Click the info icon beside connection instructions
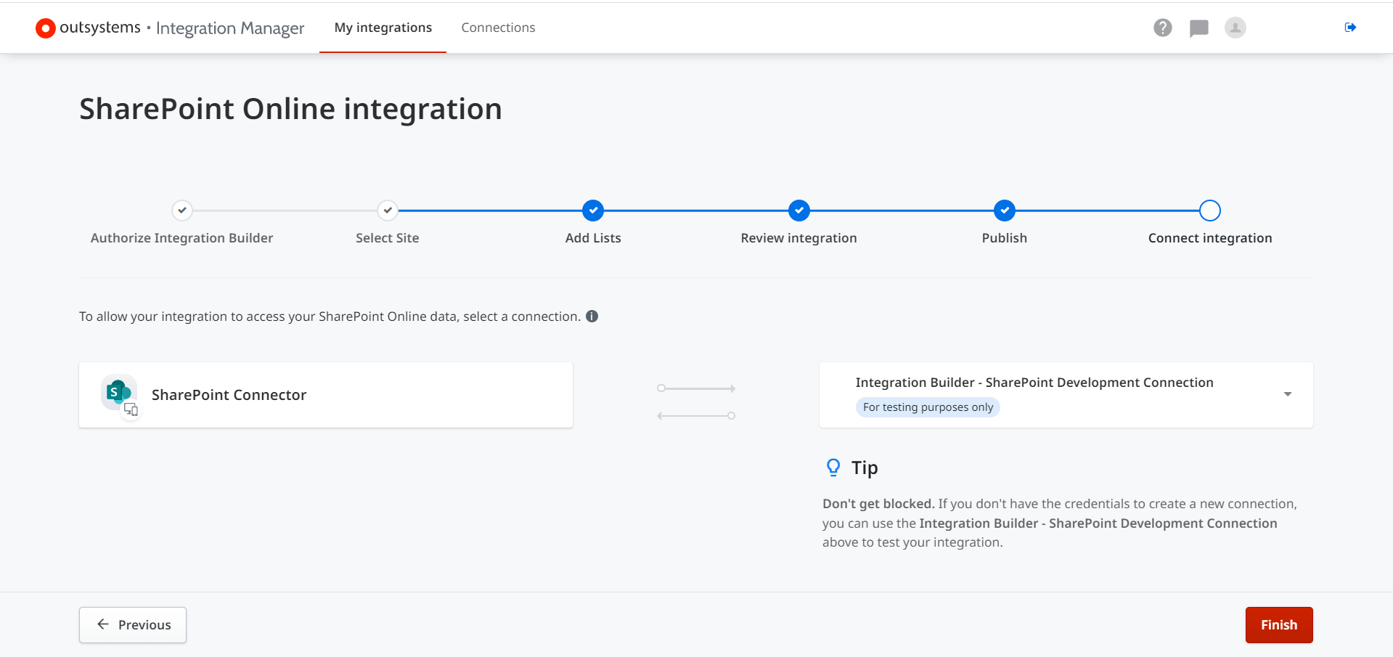The width and height of the screenshot is (1393, 657). tap(592, 317)
